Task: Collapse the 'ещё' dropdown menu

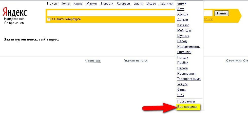Action: pos(182,4)
